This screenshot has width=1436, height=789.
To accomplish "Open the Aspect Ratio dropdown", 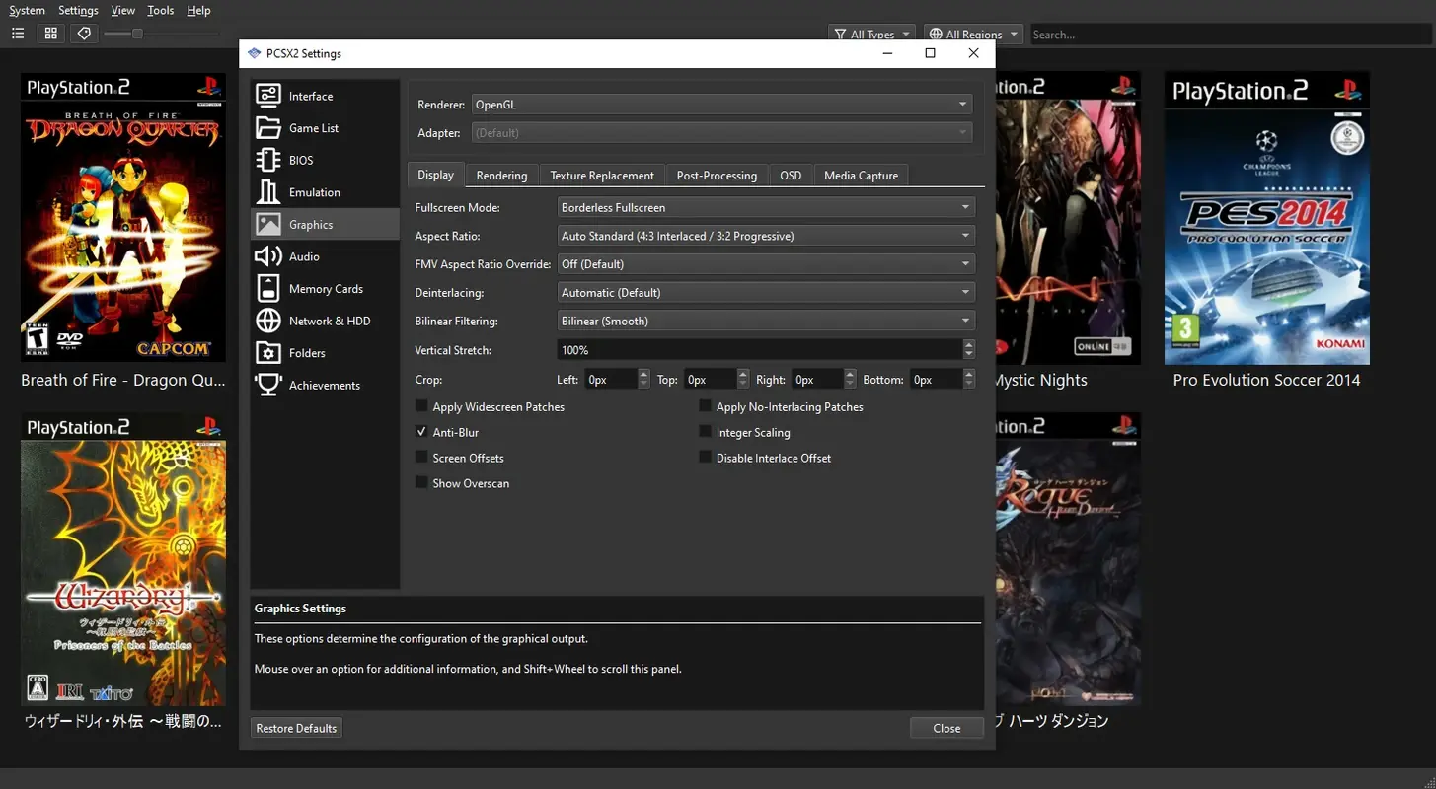I will [766, 235].
